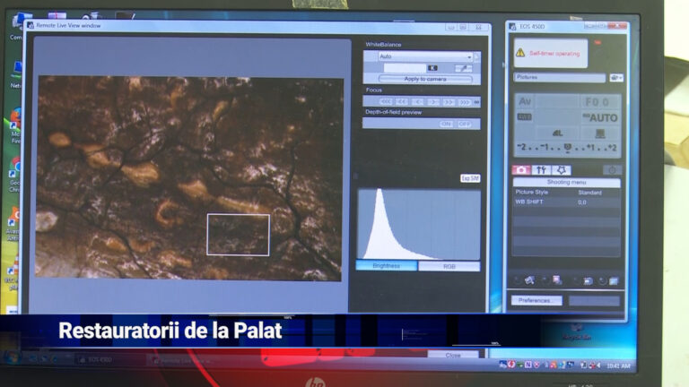Click the white focus frame on live view

point(238,235)
